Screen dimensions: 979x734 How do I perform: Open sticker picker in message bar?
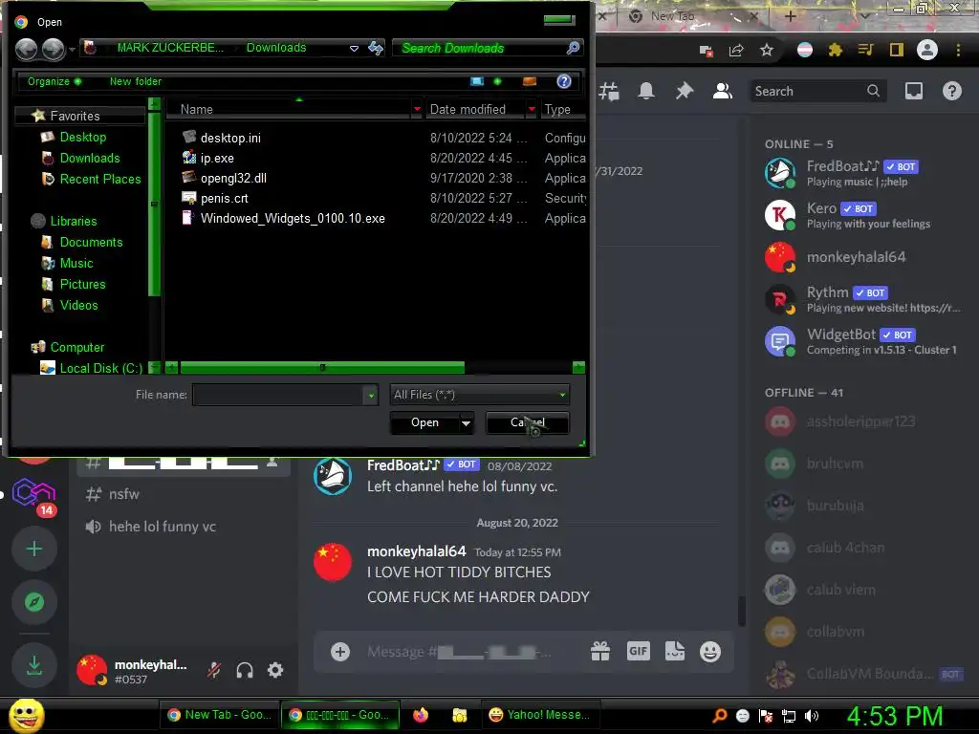[674, 652]
